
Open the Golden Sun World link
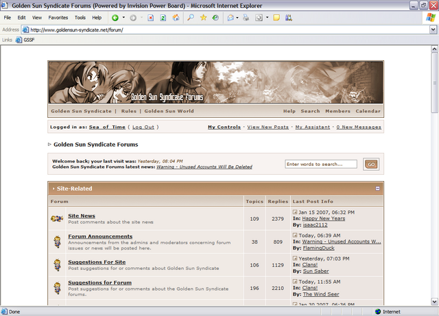[169, 111]
